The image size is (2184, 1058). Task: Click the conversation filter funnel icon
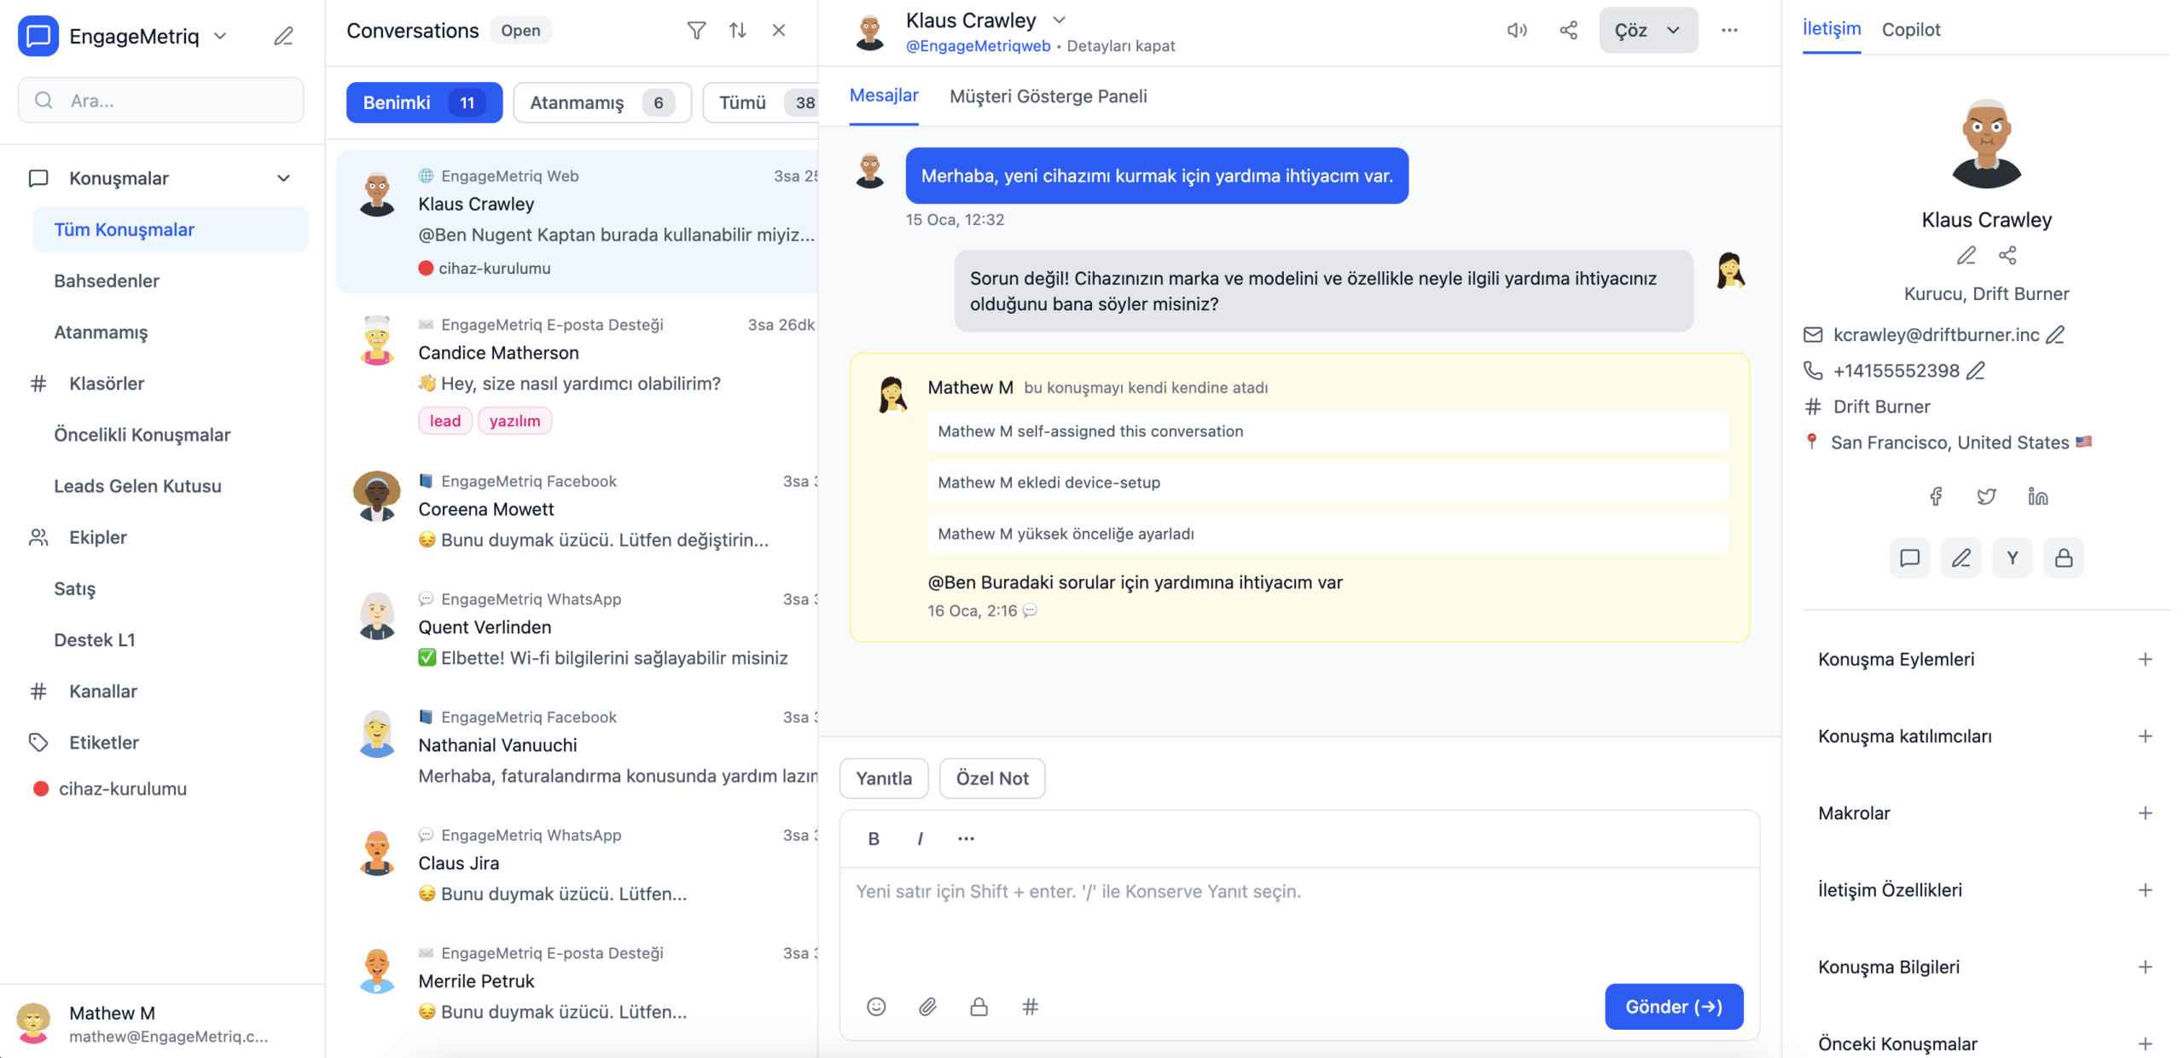(x=696, y=31)
